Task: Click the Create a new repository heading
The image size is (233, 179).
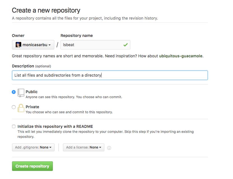Action: point(46,10)
